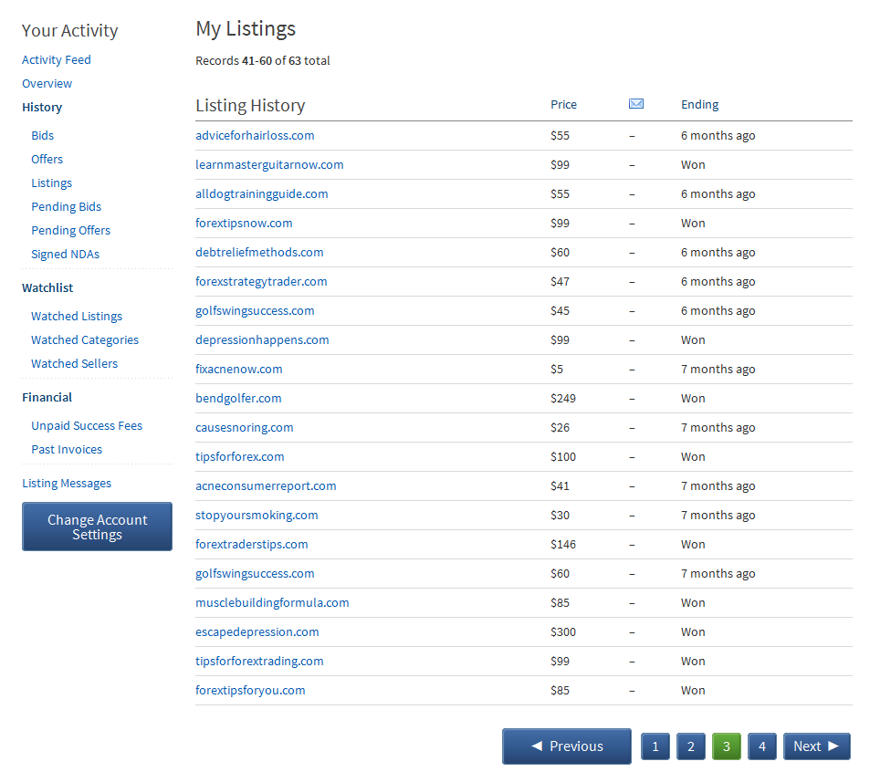The image size is (870, 772).
Task: Go to Next page of listings
Action: [816, 746]
